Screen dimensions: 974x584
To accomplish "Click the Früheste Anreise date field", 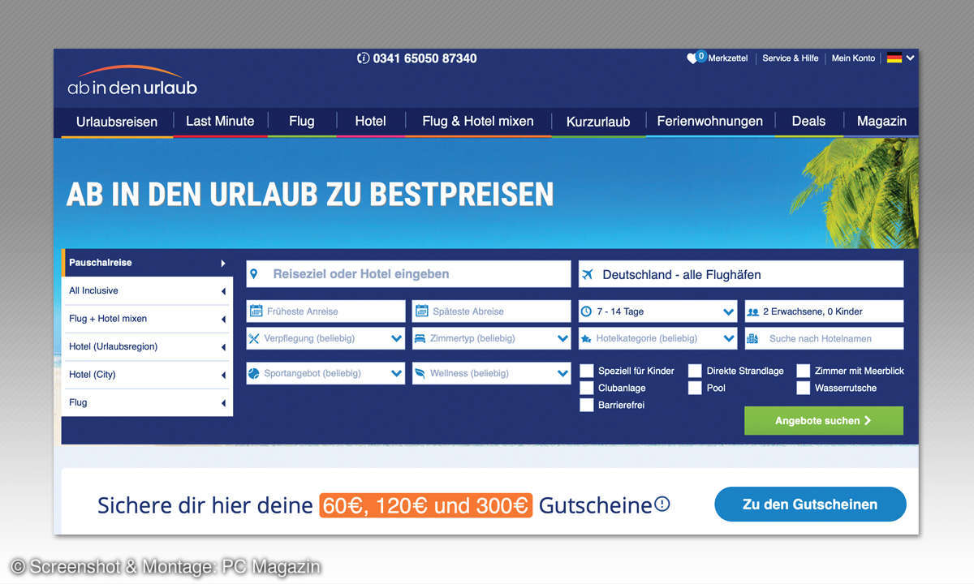I will pyautogui.click(x=325, y=311).
